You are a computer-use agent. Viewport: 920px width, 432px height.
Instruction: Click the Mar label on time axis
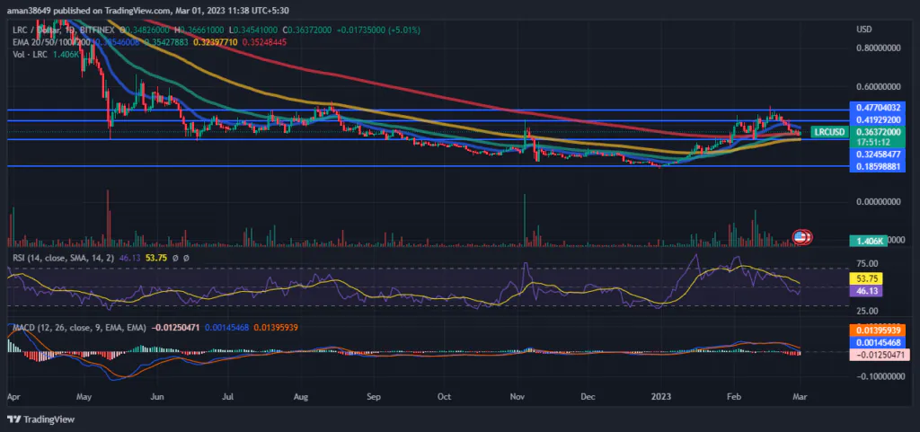coord(800,397)
